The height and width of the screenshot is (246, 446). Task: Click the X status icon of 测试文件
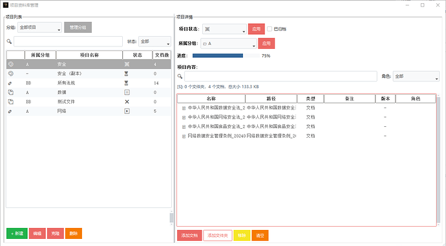click(127, 102)
